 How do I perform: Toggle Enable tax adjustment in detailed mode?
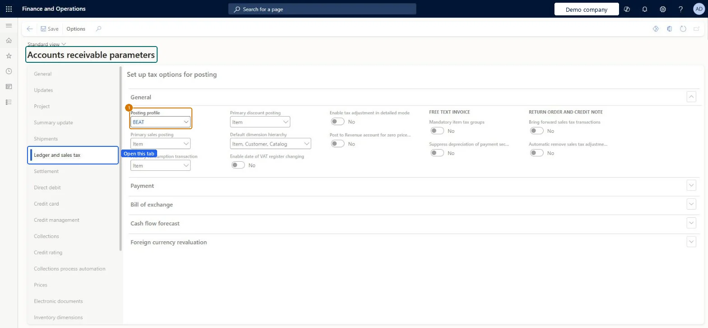(338, 122)
